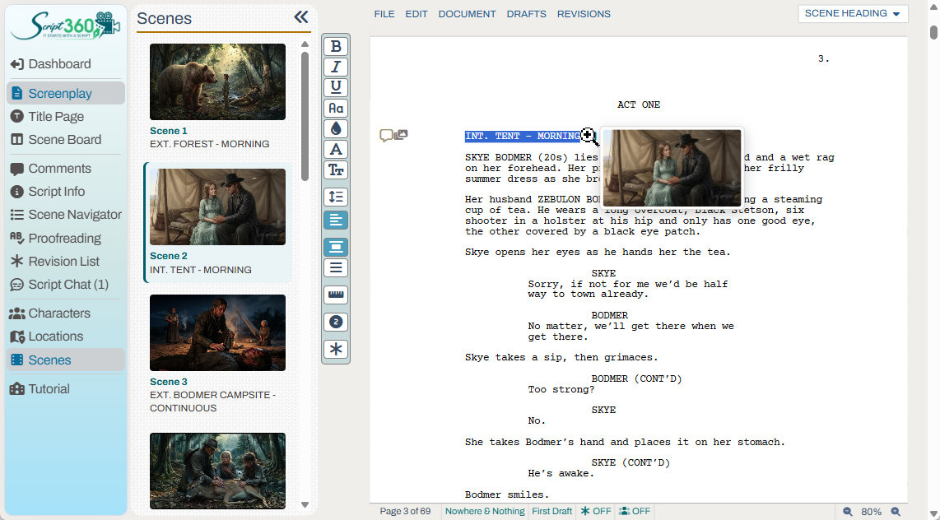This screenshot has width=940, height=520.
Task: Open the text size Tt tool
Action: 336,170
